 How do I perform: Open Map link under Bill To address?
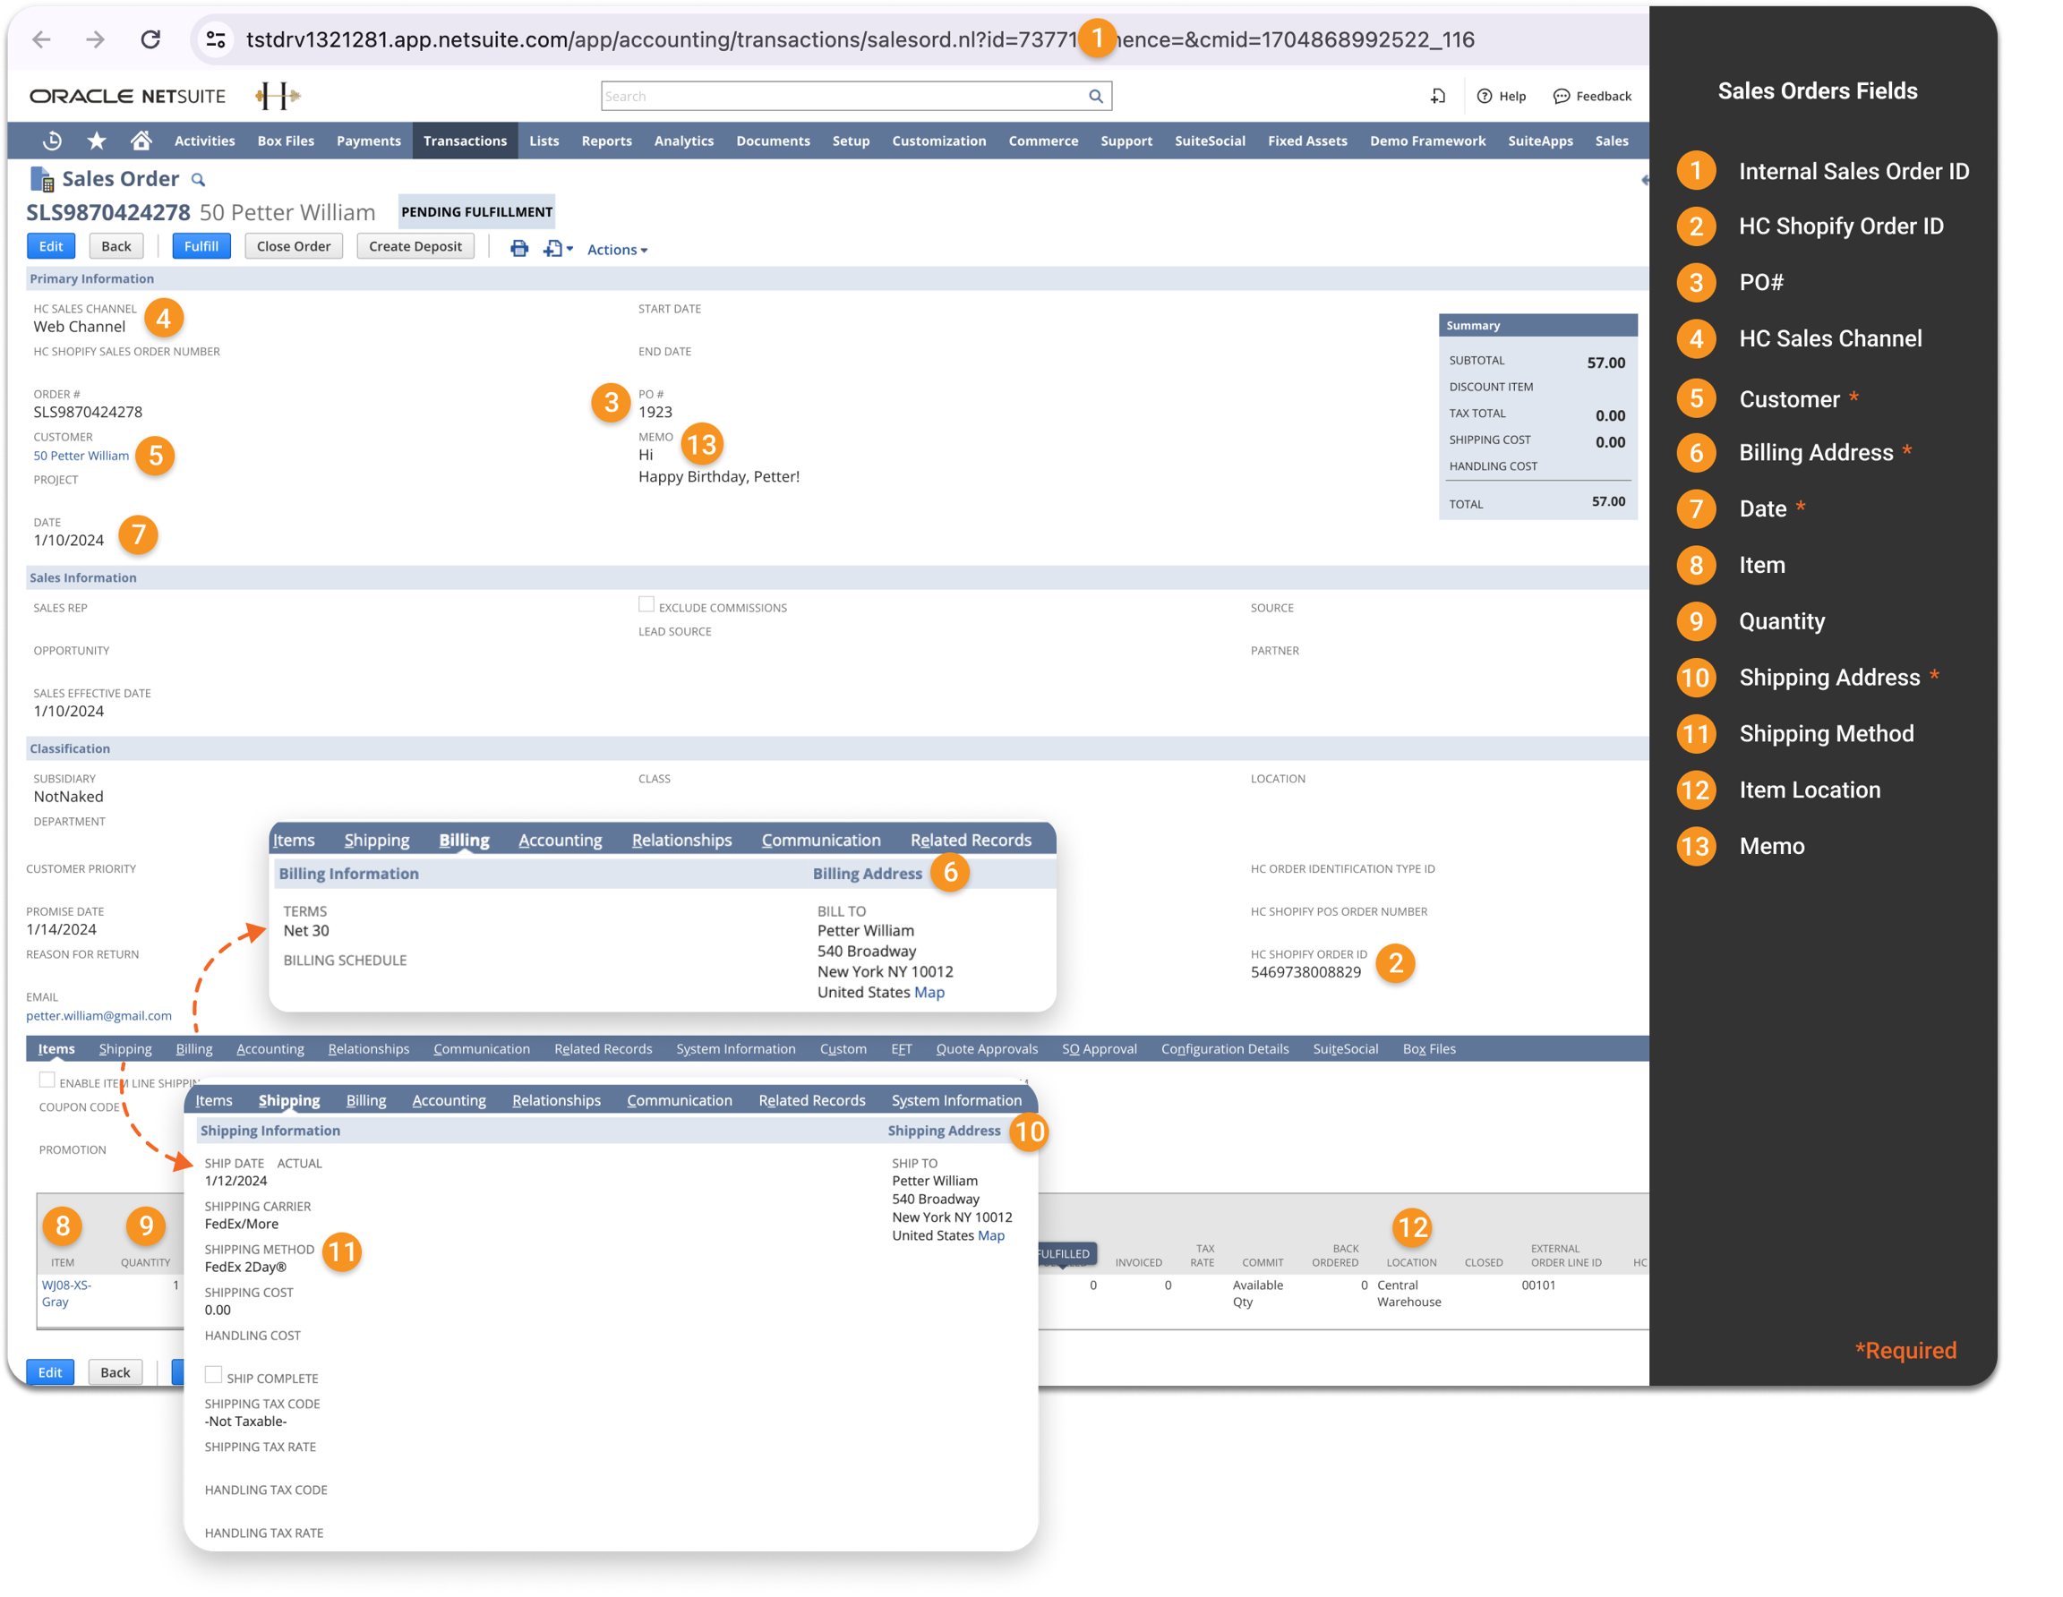pos(929,993)
